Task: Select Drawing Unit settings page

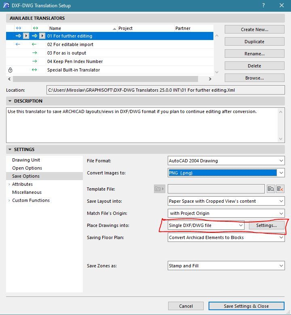Action: 26,160
